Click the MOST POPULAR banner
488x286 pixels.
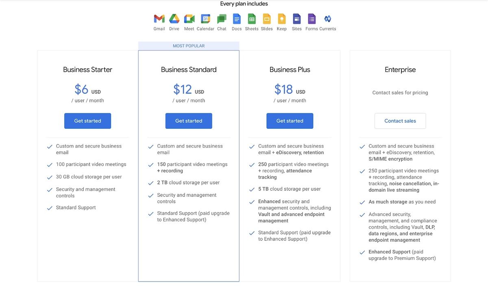tap(189, 45)
